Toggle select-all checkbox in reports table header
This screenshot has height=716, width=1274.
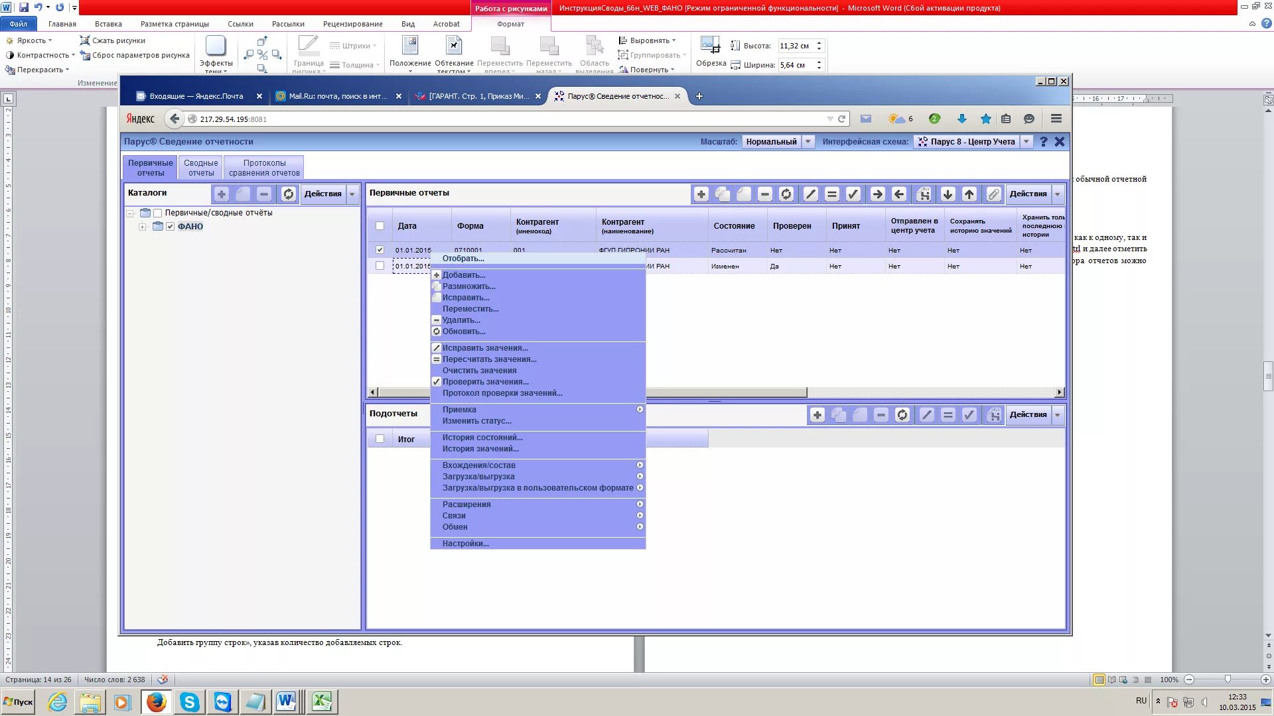tap(380, 225)
